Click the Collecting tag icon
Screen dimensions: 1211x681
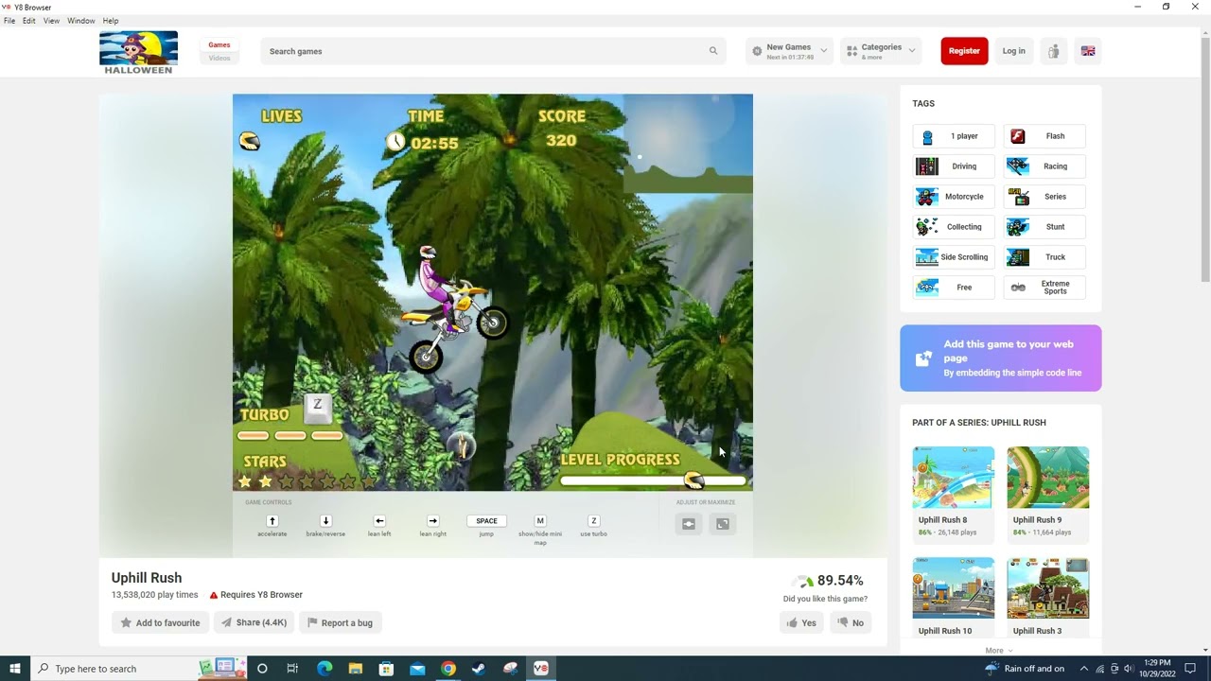(927, 227)
